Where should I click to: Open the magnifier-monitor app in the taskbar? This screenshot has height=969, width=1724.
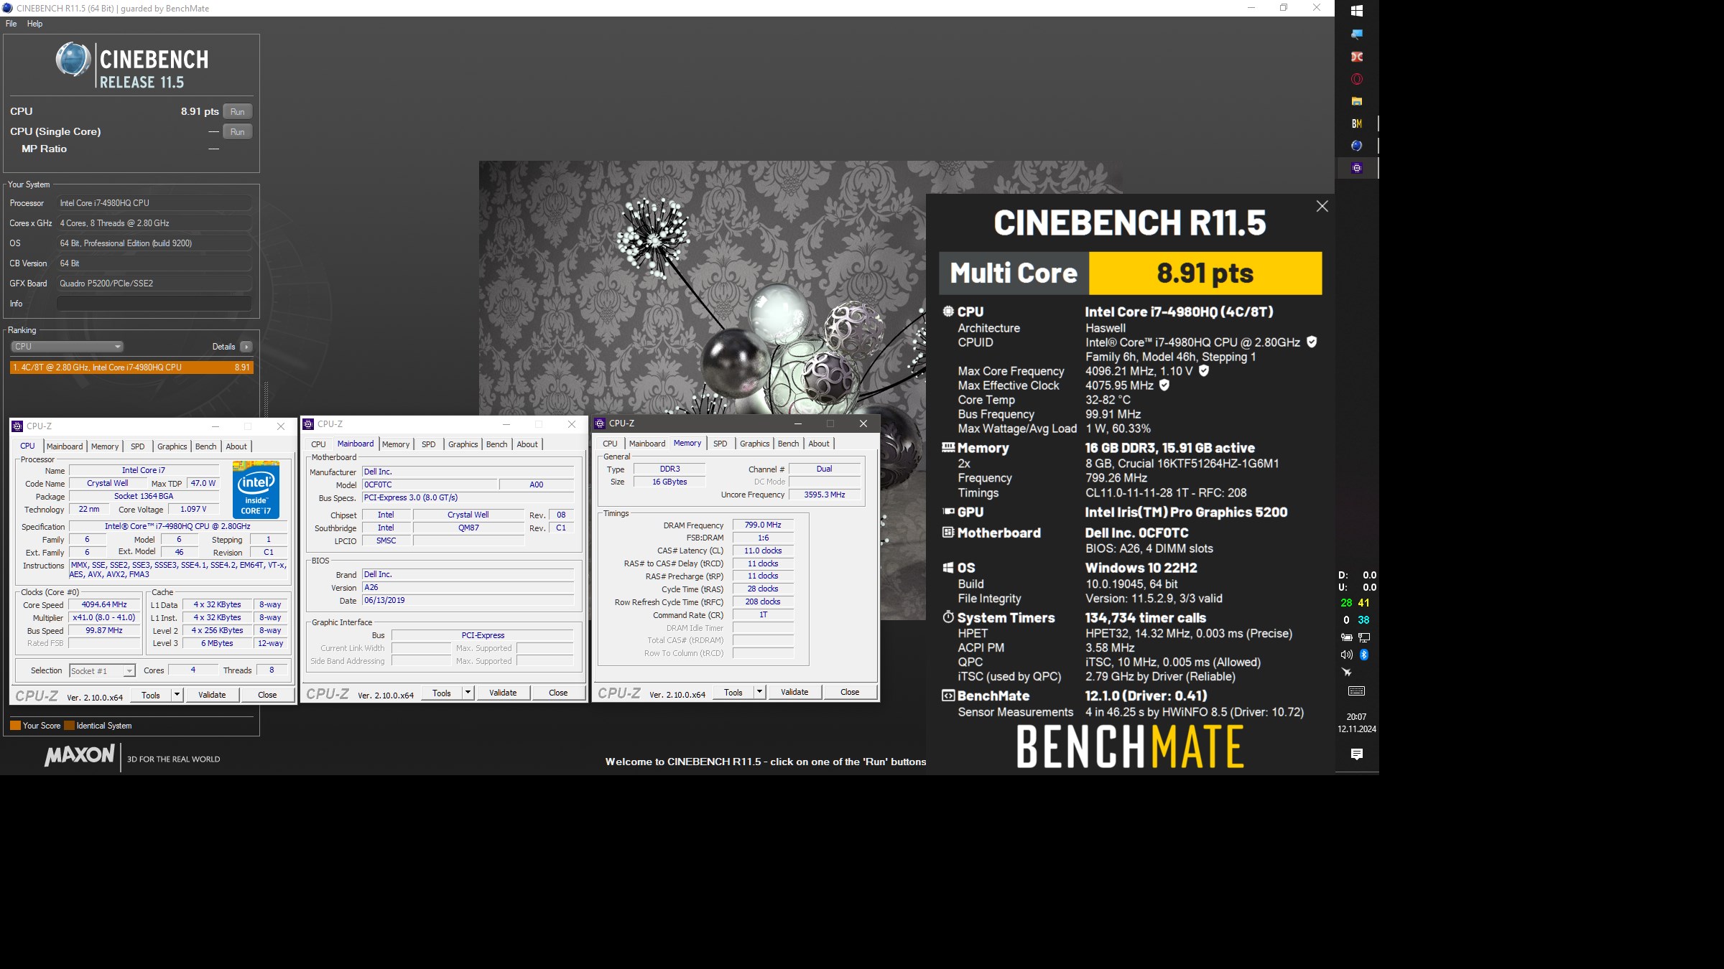(x=1356, y=34)
